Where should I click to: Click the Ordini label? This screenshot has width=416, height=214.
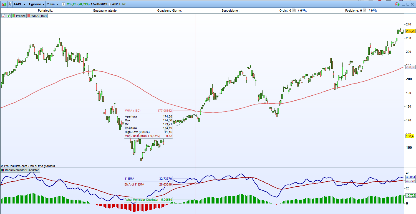tap(284, 11)
